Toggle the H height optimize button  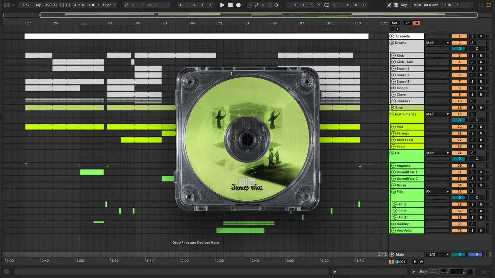(415, 262)
